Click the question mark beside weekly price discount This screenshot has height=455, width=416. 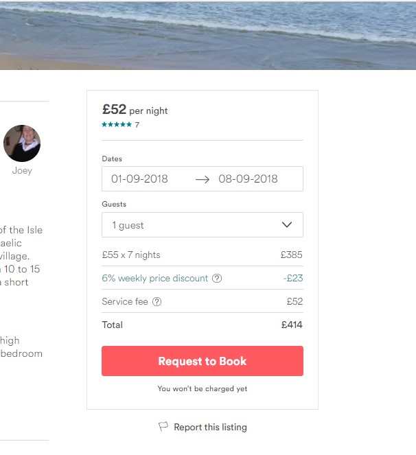[217, 279]
